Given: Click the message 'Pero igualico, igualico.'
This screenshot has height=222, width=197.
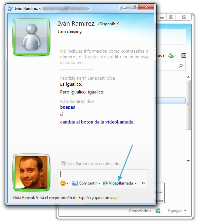Looking at the screenshot, I should tap(82, 92).
